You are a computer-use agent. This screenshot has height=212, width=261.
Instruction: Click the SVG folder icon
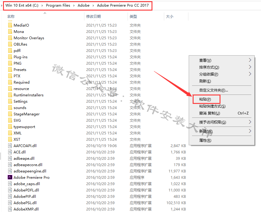point(10,120)
